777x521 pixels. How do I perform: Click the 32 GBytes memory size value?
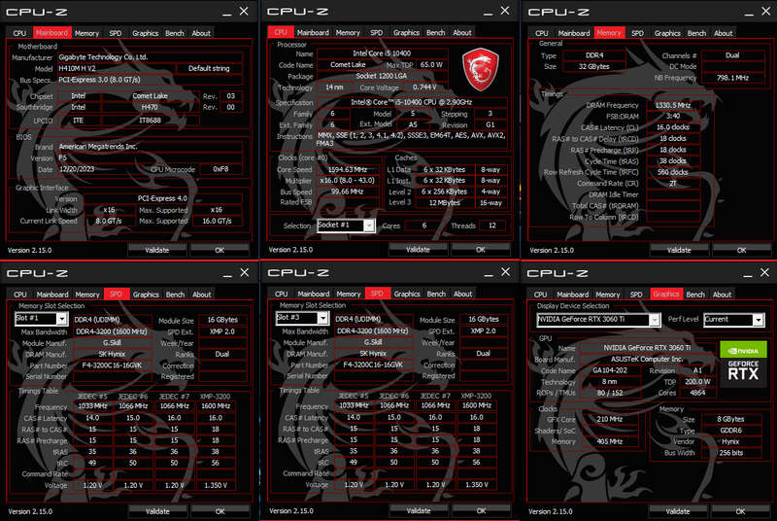pos(593,66)
